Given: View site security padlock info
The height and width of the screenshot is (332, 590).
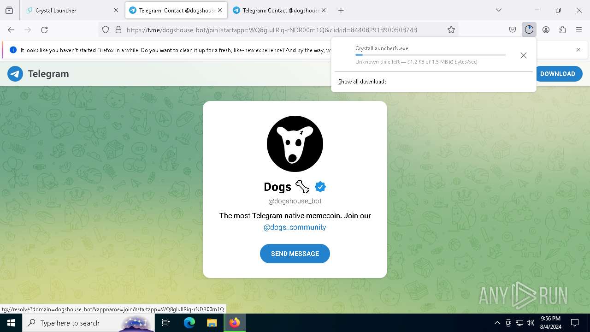Looking at the screenshot, I should [118, 30].
